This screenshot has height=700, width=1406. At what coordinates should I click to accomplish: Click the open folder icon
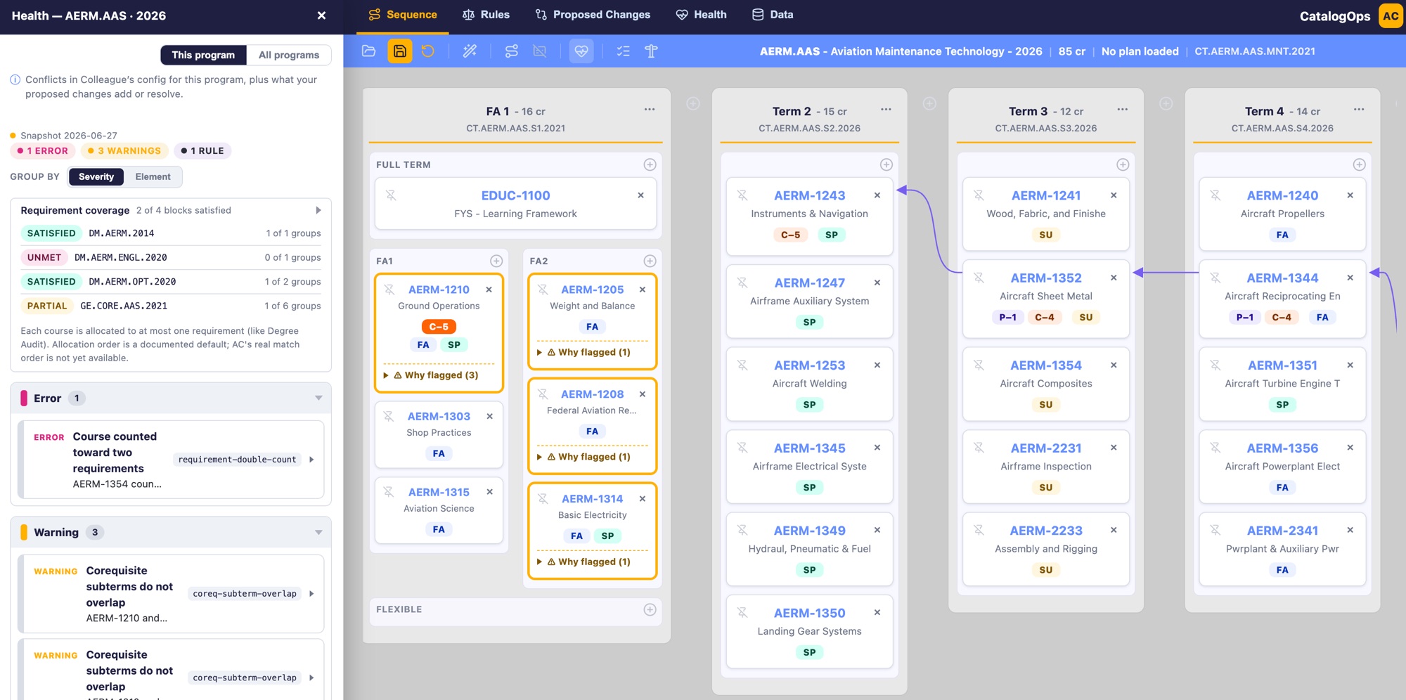coord(369,51)
